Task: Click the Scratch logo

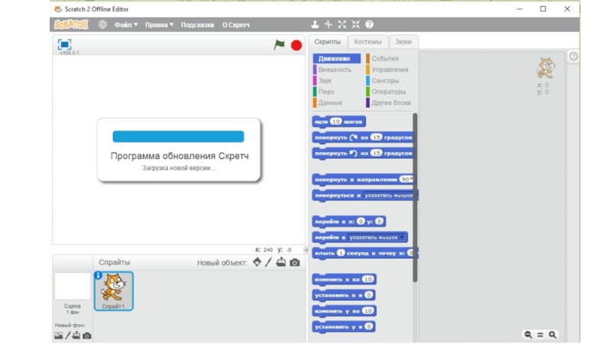Action: point(71,24)
